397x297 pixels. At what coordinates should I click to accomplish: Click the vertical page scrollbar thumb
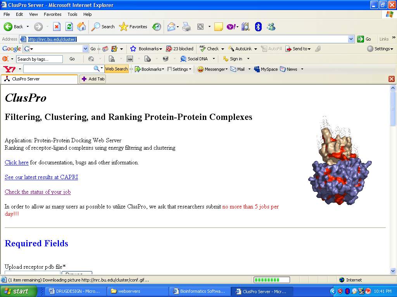pyautogui.click(x=393, y=108)
